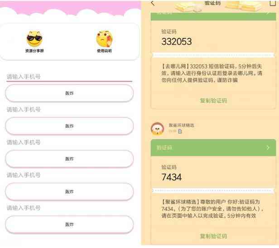The height and width of the screenshot is (248, 279).
Task: Click the 去哪儿网 message text
Action: 212,73
